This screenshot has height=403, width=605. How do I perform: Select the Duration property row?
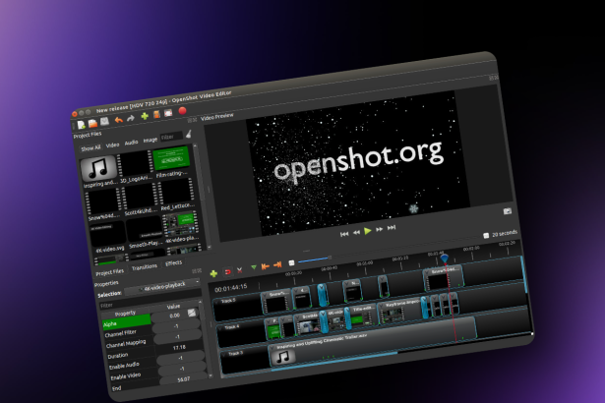pyautogui.click(x=132, y=355)
